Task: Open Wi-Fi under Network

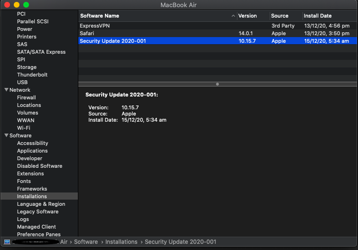Action: click(24, 128)
